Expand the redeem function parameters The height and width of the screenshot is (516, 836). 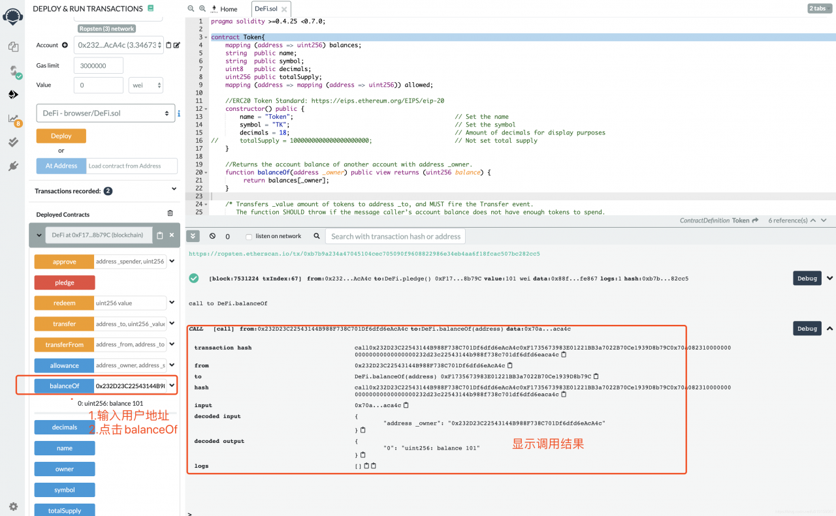tap(172, 303)
